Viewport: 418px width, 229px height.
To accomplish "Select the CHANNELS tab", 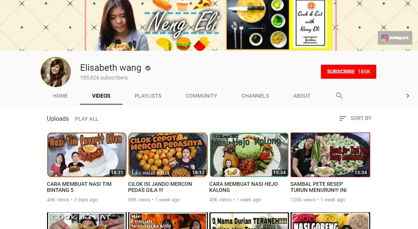I will coord(255,96).
